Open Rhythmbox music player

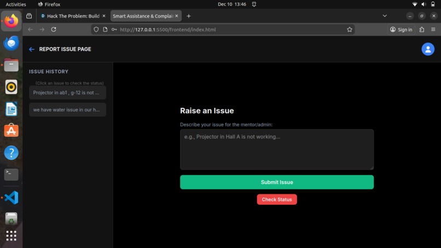tap(11, 87)
